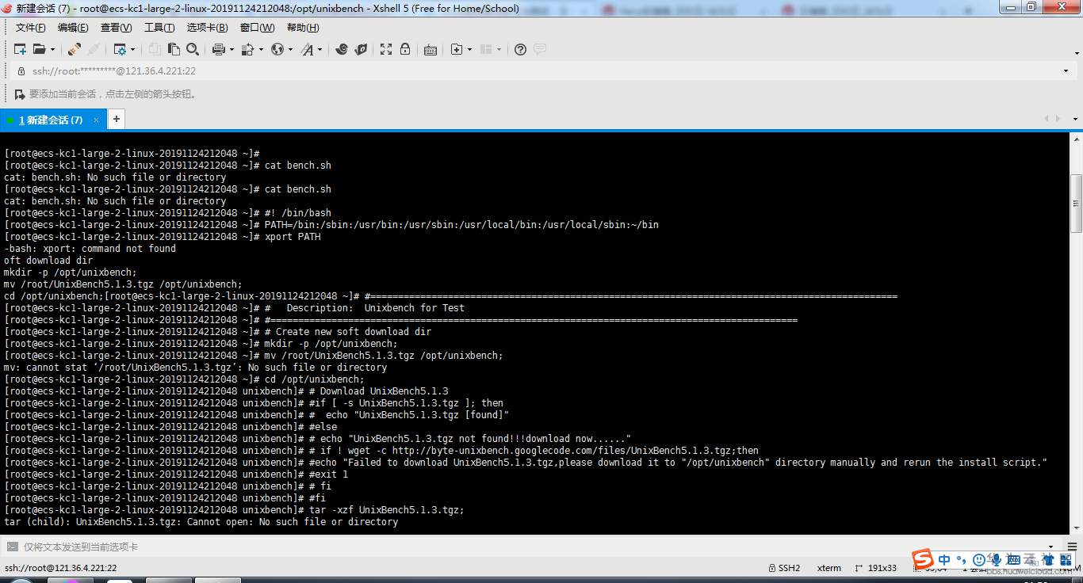
Task: Click the 'cat bench.sh' first command line
Action: (x=298, y=166)
